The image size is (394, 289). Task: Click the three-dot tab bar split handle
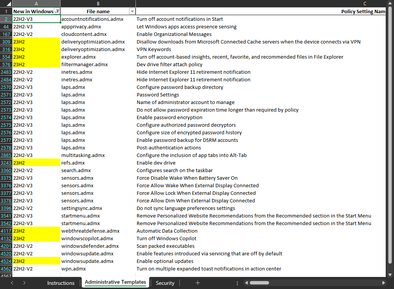click(237, 283)
